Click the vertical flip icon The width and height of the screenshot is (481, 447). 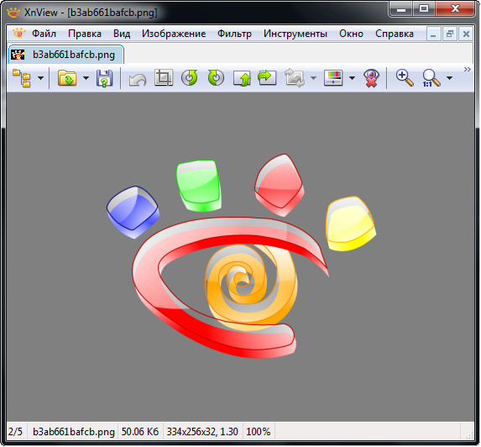(x=242, y=78)
